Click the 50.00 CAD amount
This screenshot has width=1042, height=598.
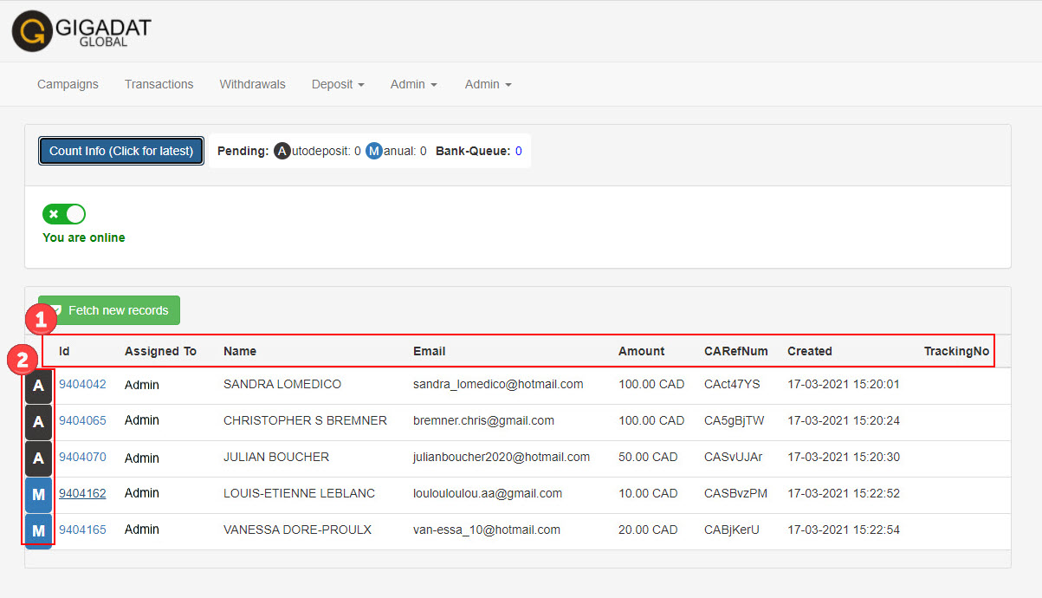[648, 457]
